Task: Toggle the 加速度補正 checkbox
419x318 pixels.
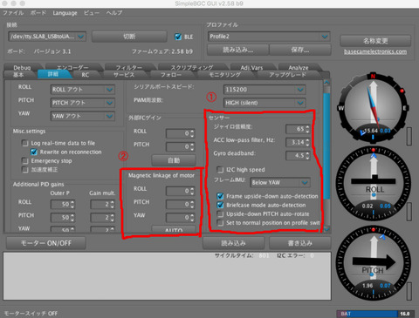Action: pos(25,170)
